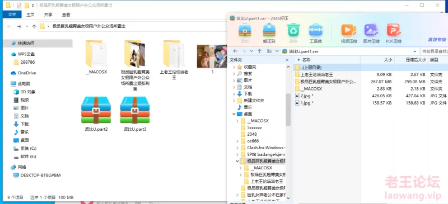The image size is (448, 204).
Task: Collapse 桌面 node in folder tree
Action: coord(234,114)
